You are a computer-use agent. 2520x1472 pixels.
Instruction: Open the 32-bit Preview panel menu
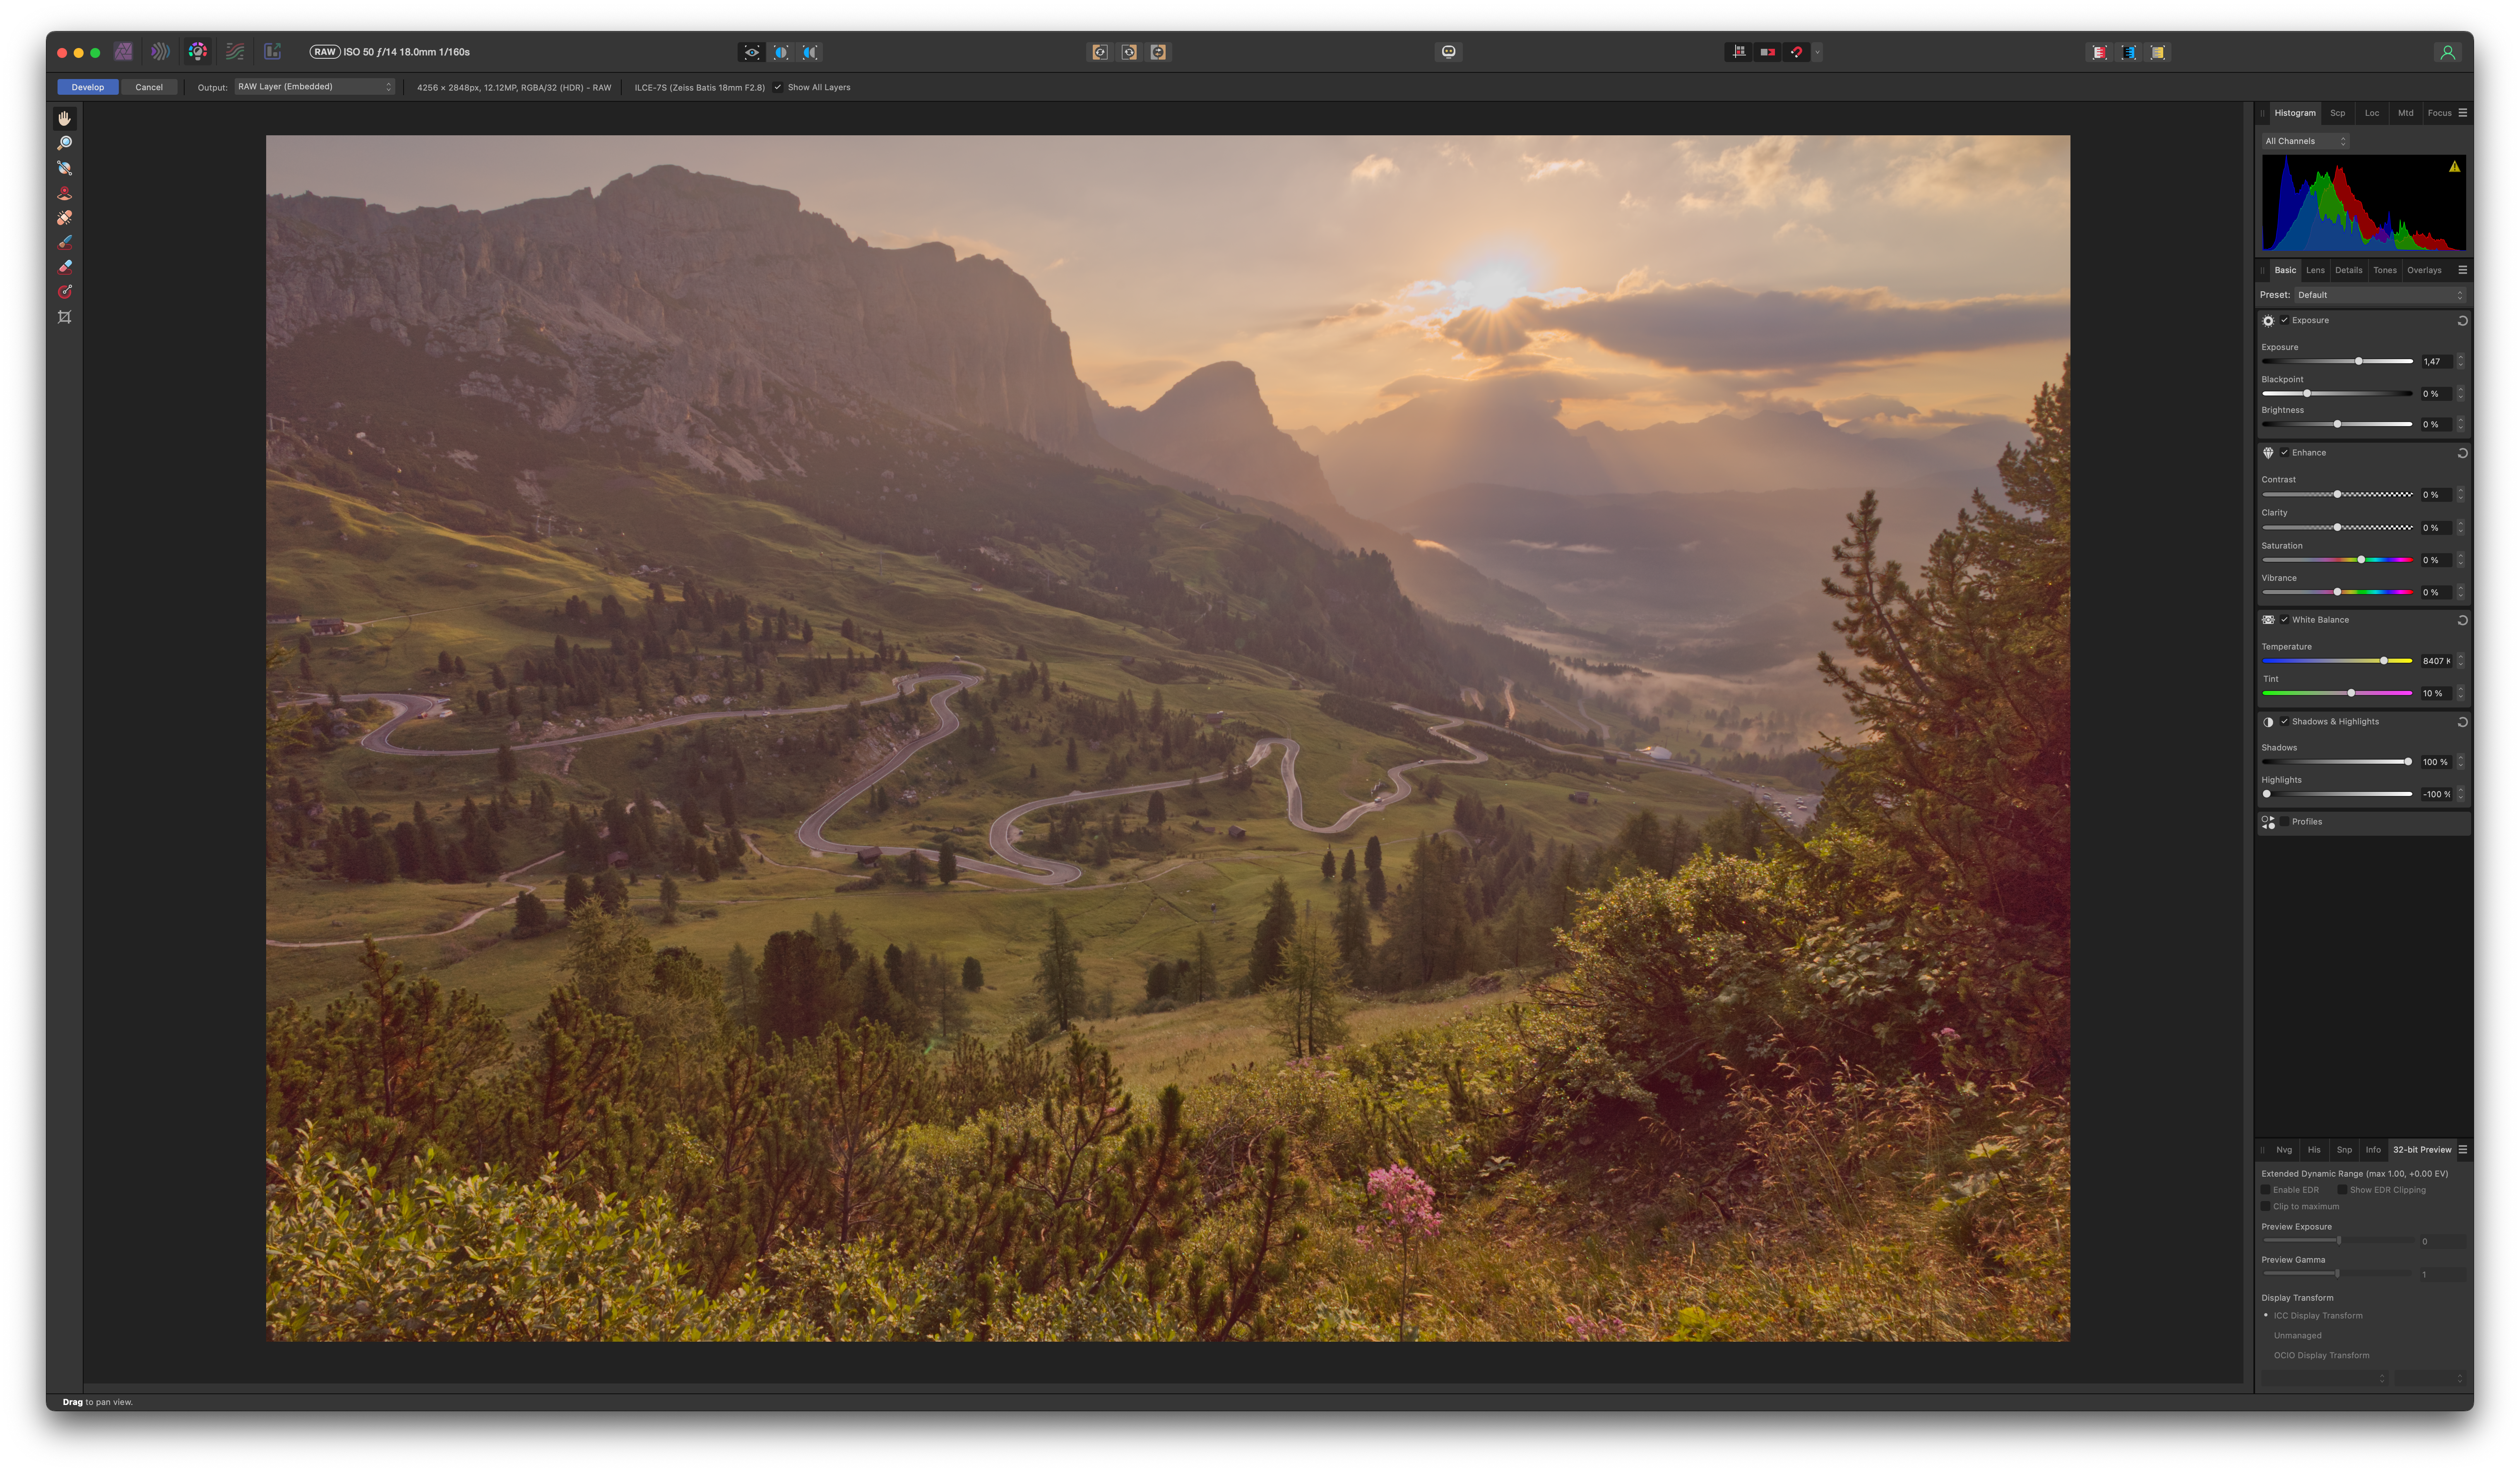pyautogui.click(x=2463, y=1149)
